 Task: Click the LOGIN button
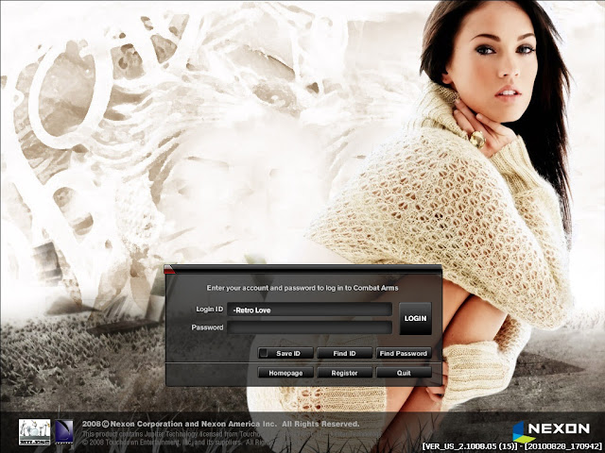pos(415,318)
